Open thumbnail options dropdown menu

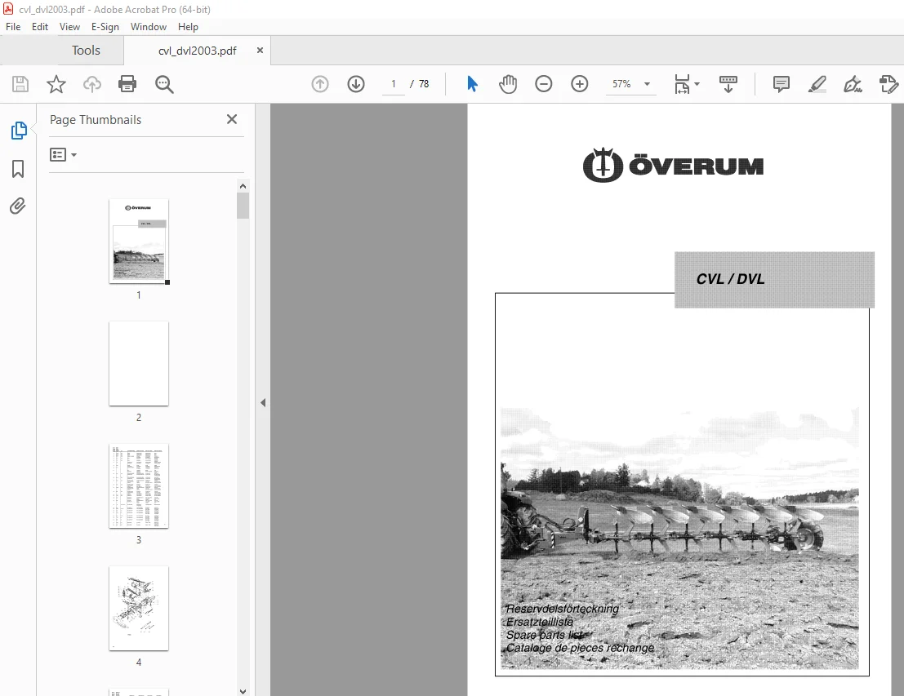tap(64, 154)
